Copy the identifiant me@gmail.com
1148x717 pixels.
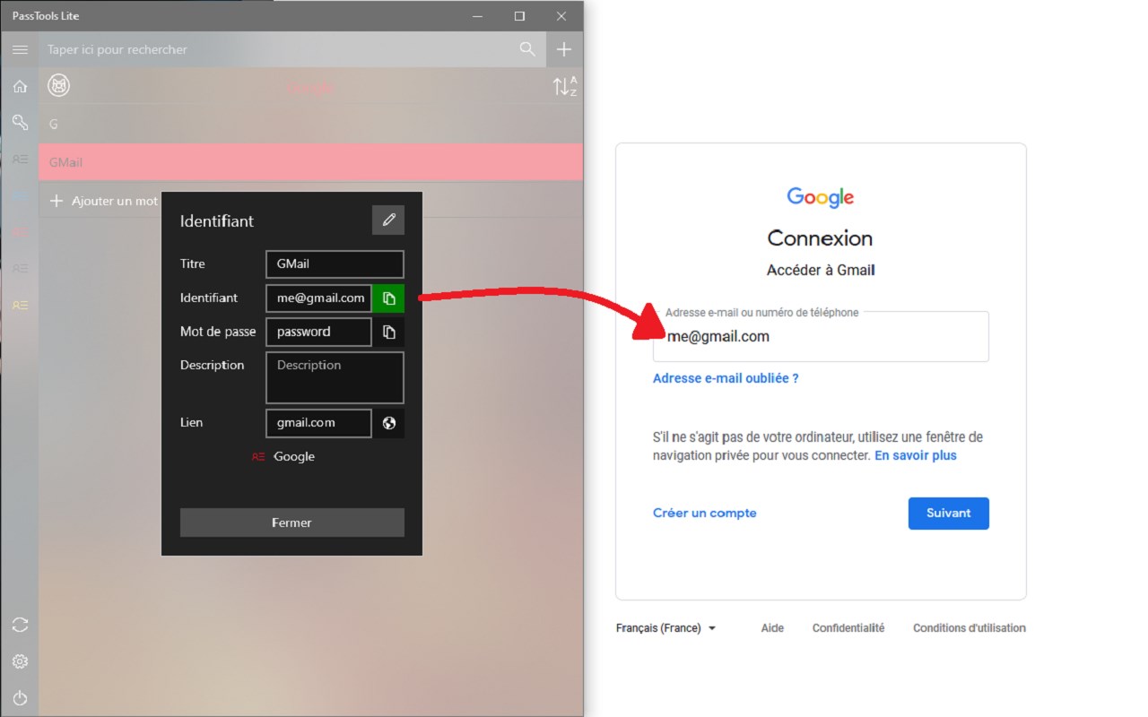pos(388,298)
